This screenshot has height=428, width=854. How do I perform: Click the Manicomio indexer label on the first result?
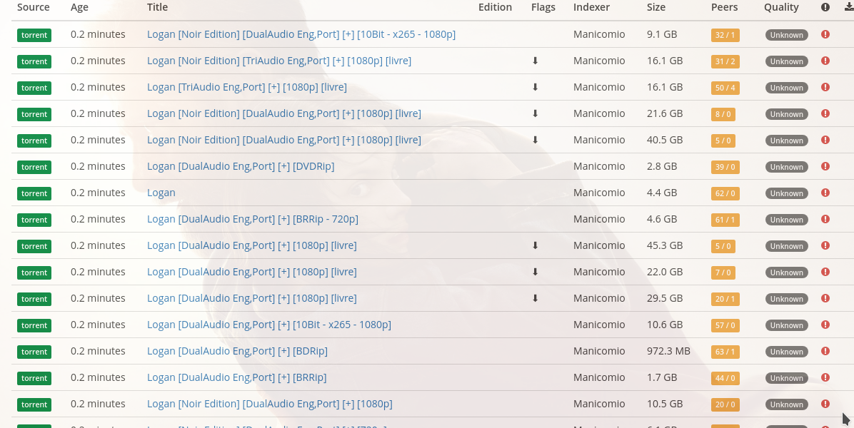click(x=598, y=34)
